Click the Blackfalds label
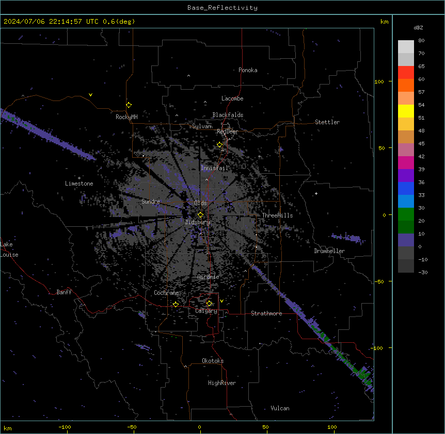Screen dimensions: 445x434 pyautogui.click(x=228, y=115)
